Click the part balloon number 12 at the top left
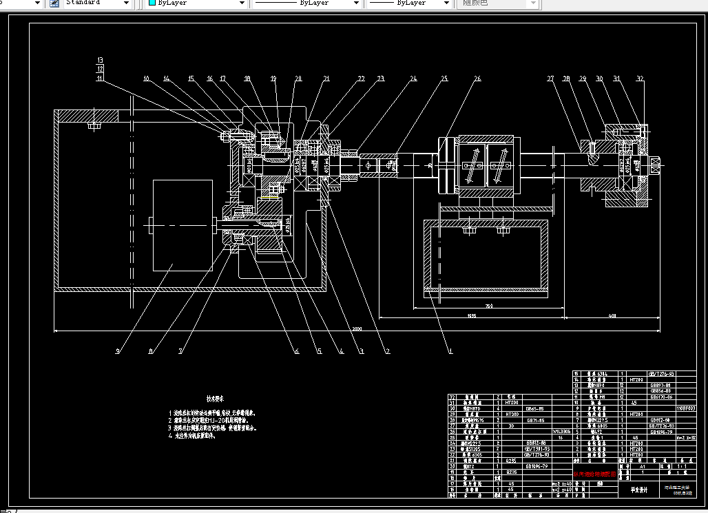 coord(100,69)
